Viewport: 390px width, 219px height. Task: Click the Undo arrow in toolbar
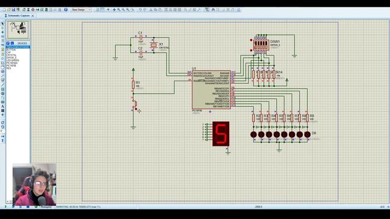(140, 10)
